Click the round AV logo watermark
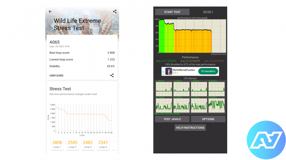This screenshot has width=286, height=160. [x=266, y=140]
